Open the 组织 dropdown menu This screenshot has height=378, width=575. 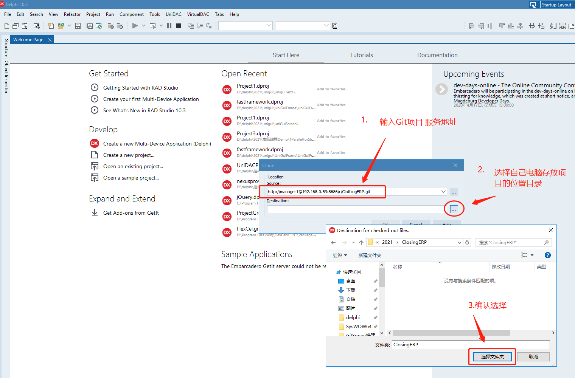[x=340, y=256]
